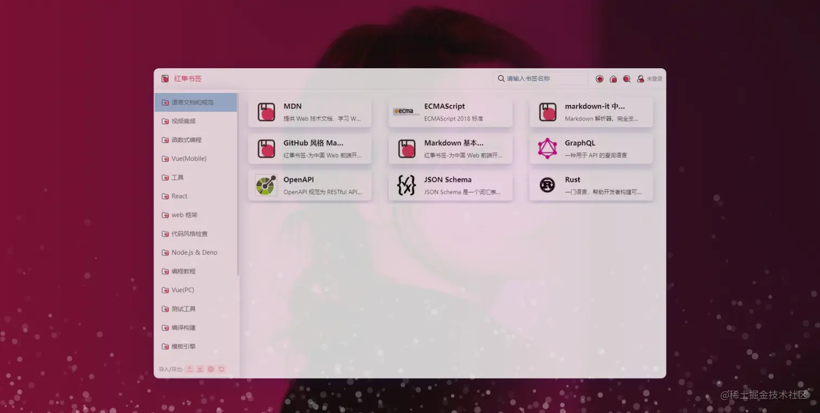Viewport: 820px width, 413px height.
Task: Open the 未登录 user login icon
Action: [x=640, y=79]
